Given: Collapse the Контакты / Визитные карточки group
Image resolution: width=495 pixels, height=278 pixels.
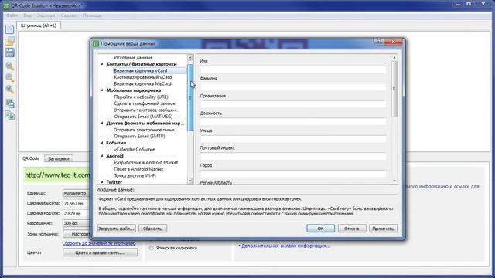Looking at the screenshot, I should (x=102, y=64).
